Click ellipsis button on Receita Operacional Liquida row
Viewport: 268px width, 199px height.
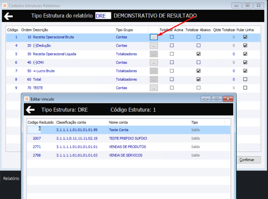[x=154, y=54]
